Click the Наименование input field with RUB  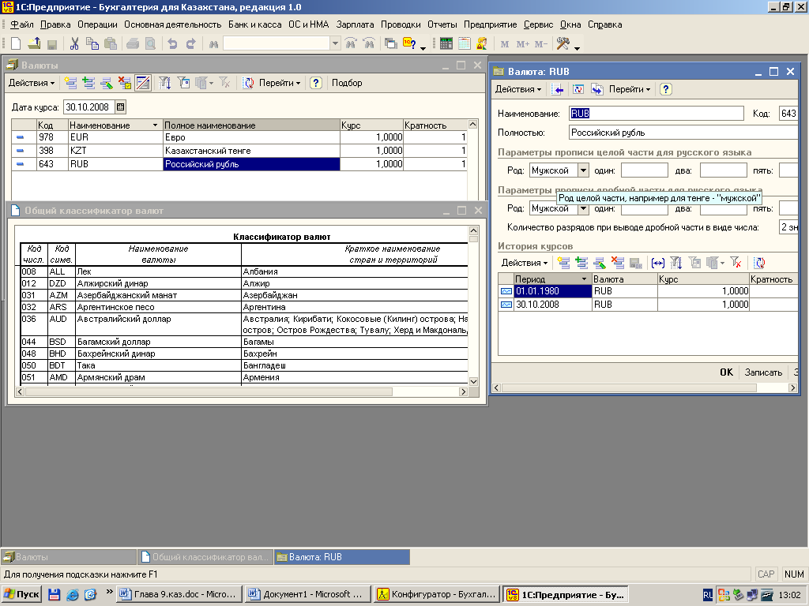click(x=657, y=114)
